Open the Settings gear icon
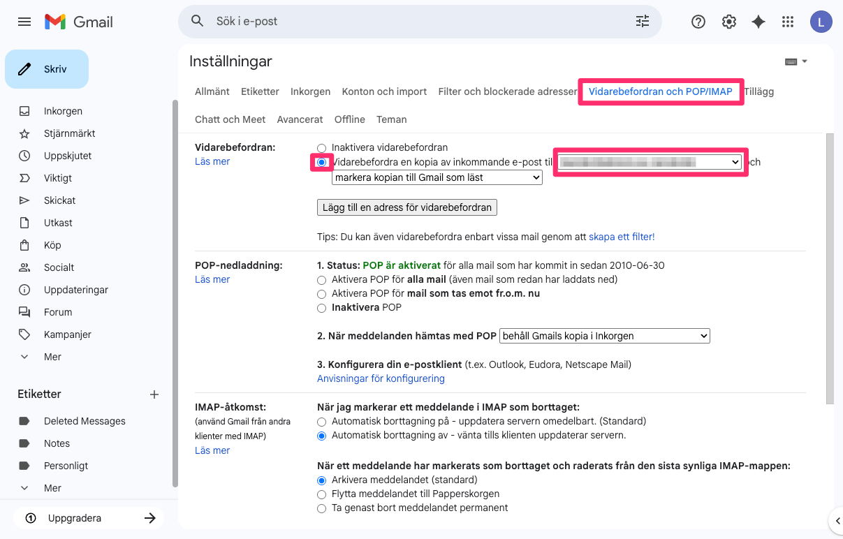 tap(728, 22)
